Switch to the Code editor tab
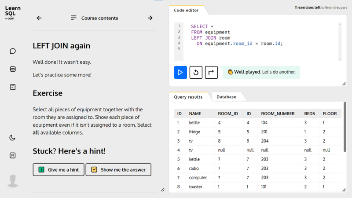Image resolution: width=352 pixels, height=198 pixels. pos(186,10)
